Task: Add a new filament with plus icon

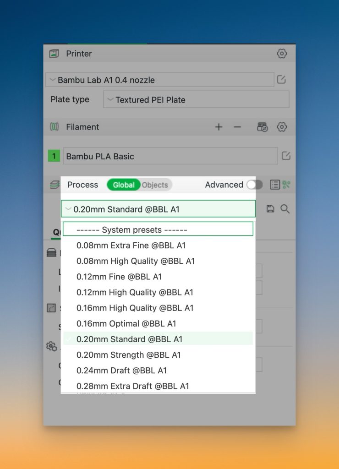Action: tap(219, 127)
